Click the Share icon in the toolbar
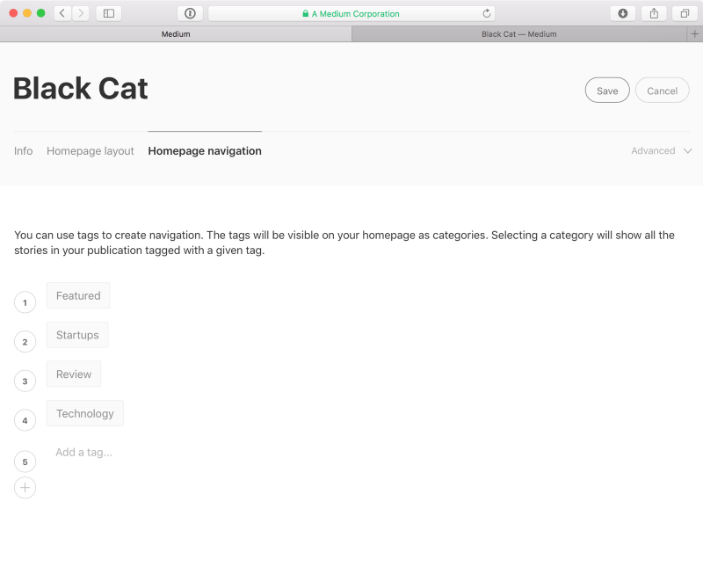Screen dimensions: 703x567 (654, 13)
